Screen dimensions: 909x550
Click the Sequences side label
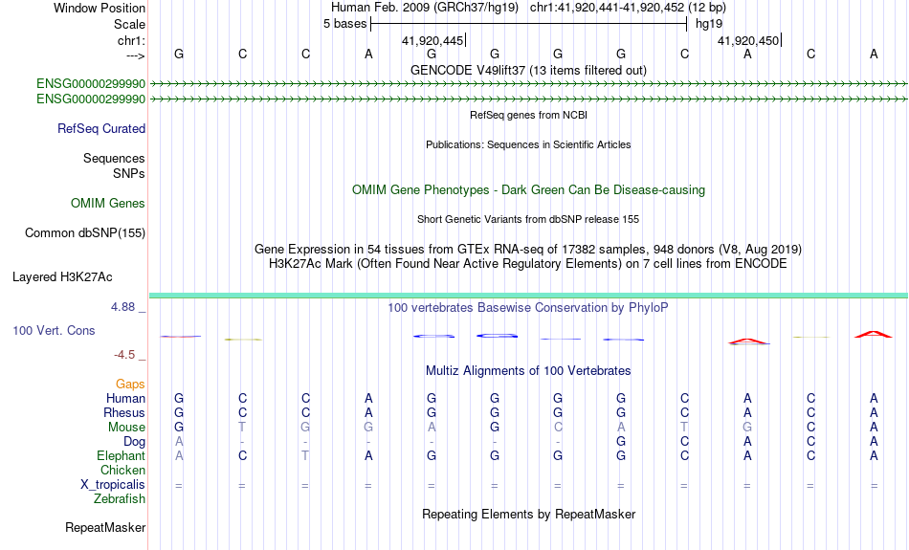click(x=114, y=158)
